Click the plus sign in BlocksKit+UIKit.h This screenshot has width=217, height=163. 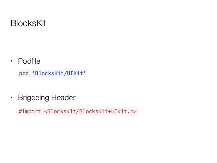[x=110, y=112]
